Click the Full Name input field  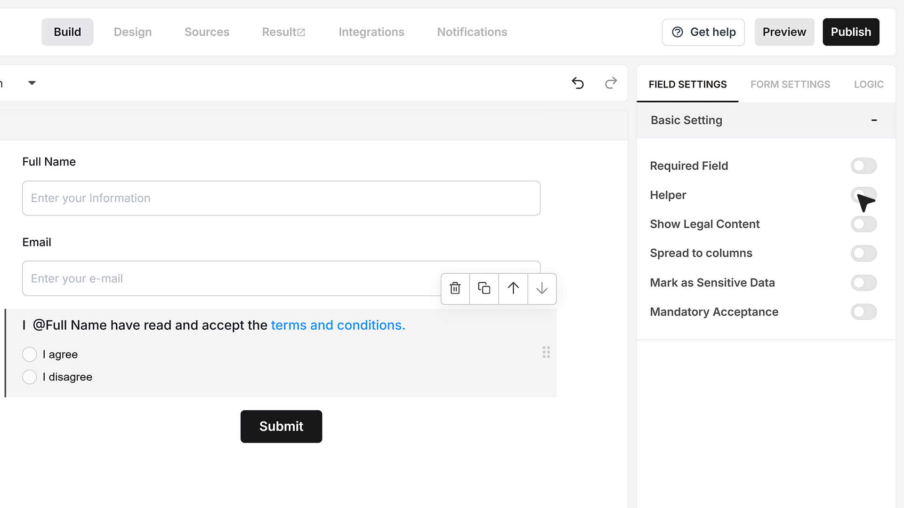281,198
